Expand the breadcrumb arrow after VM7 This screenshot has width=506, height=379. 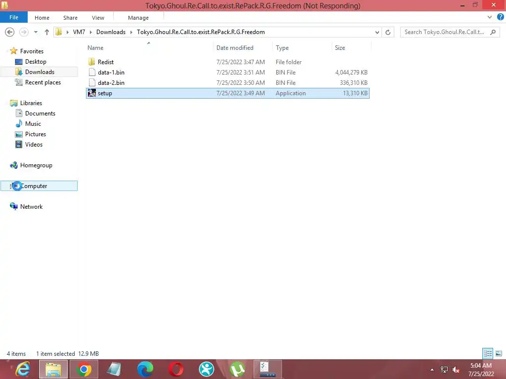click(91, 32)
